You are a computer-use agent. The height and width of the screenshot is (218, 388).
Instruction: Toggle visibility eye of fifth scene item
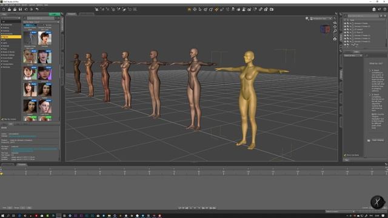tap(345, 35)
